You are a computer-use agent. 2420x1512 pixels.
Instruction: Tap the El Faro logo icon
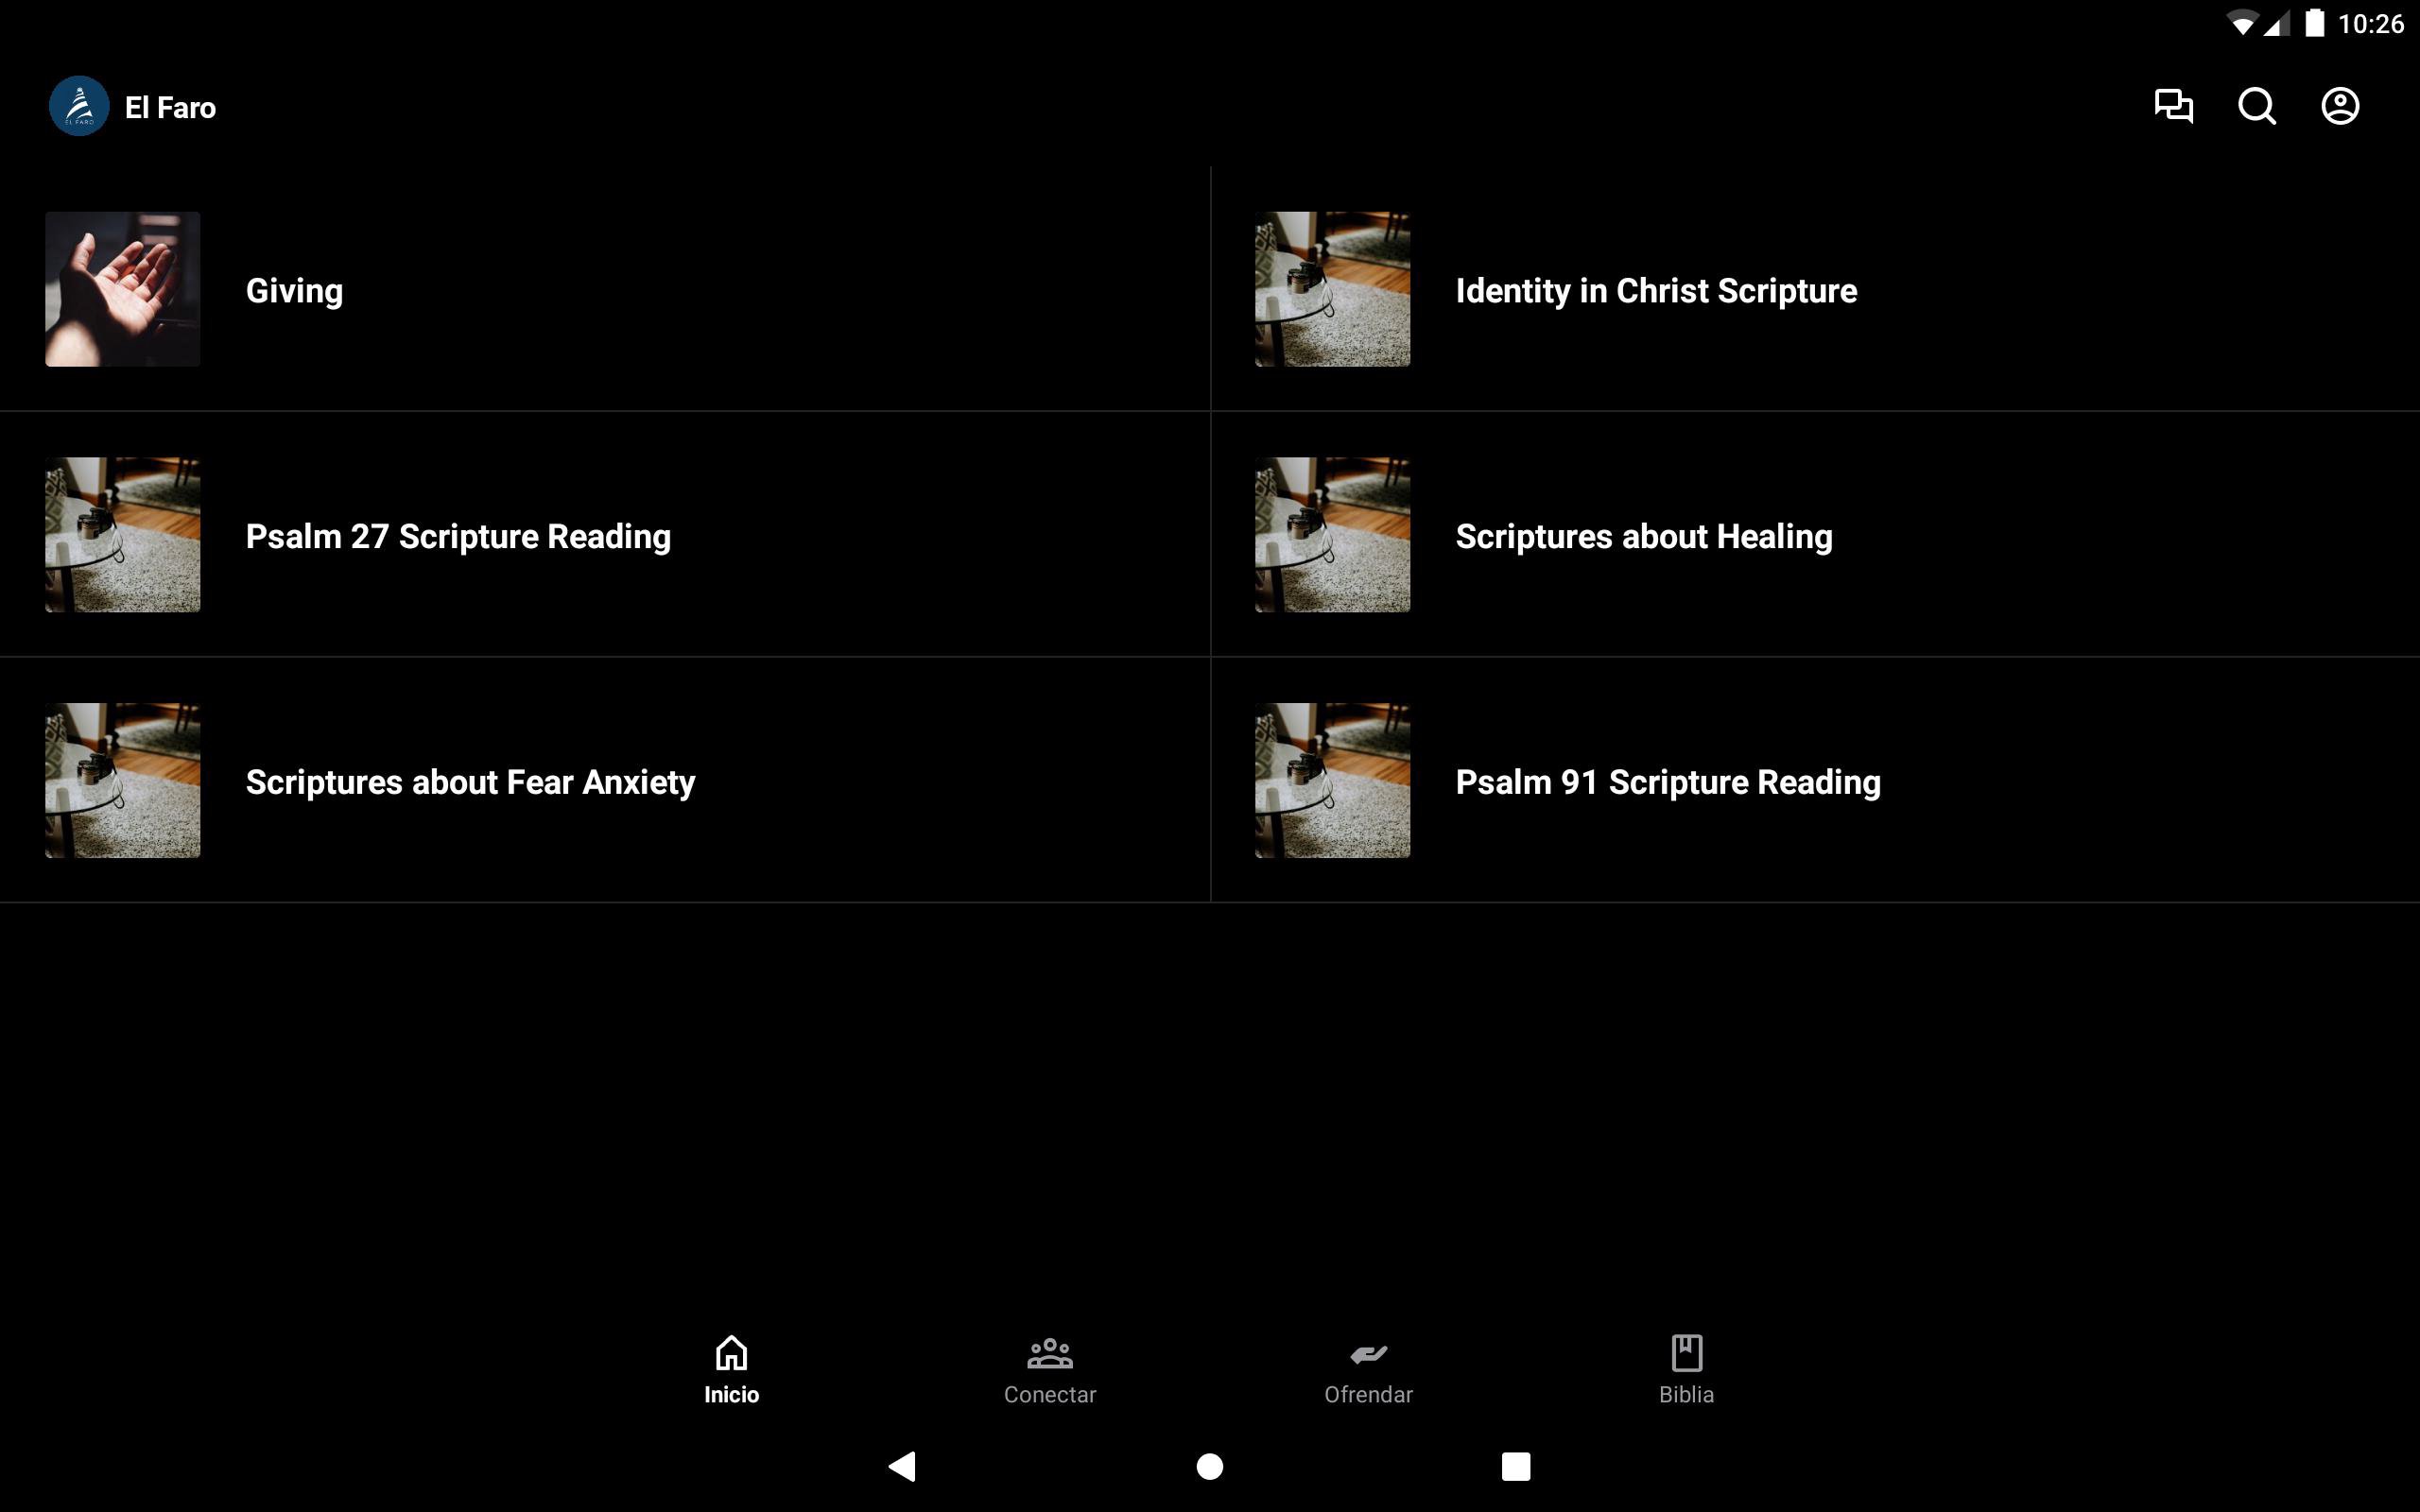(79, 106)
